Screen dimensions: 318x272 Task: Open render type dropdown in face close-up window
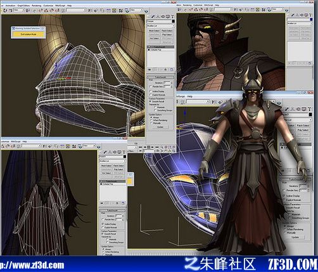tap(278, 10)
